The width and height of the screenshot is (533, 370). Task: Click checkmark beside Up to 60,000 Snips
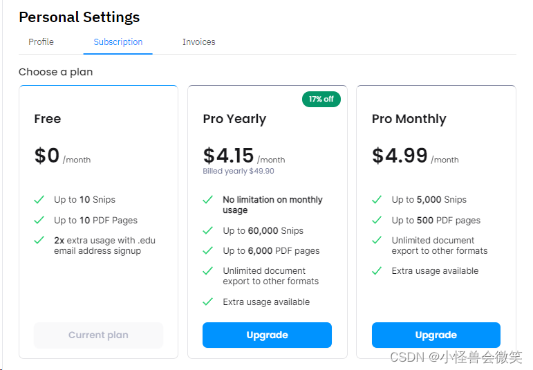207,231
